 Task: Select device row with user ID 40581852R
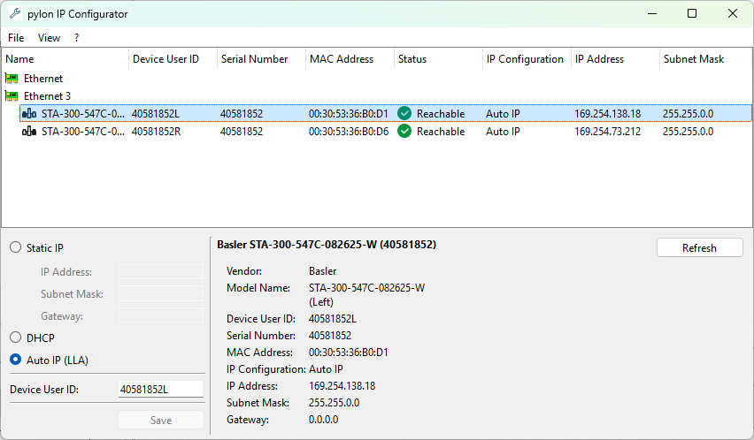[x=386, y=131]
